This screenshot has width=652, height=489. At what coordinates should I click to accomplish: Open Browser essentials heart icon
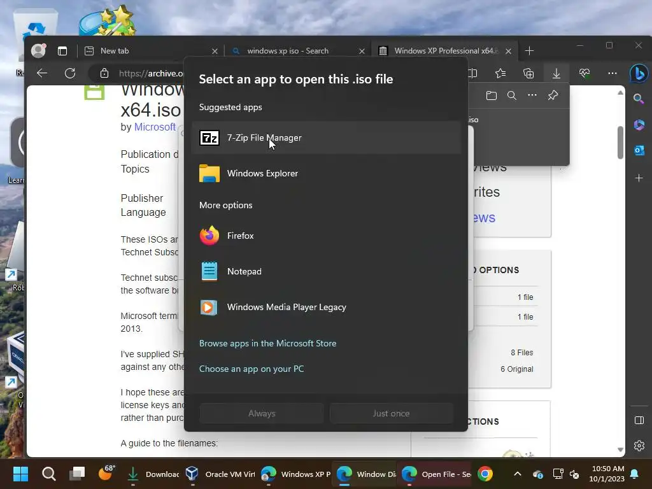[x=585, y=74]
